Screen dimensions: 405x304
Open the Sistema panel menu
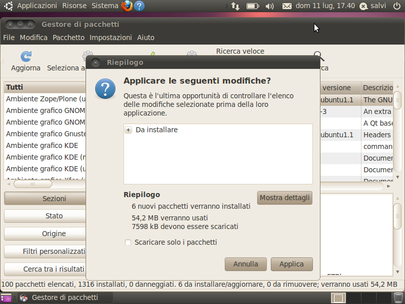105,6
